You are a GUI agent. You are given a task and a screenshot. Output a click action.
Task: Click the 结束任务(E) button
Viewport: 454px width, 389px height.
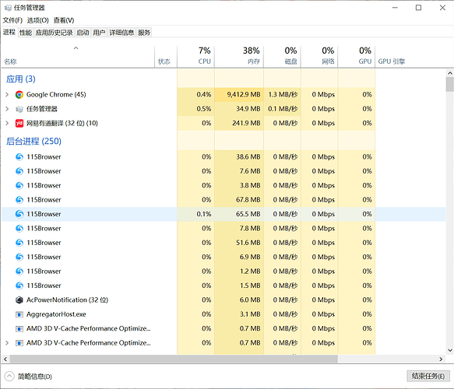tap(428, 376)
